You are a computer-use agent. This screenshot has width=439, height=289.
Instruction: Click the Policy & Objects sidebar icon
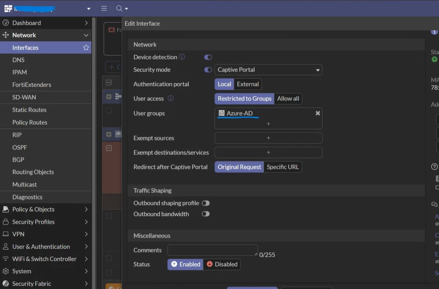[6, 209]
